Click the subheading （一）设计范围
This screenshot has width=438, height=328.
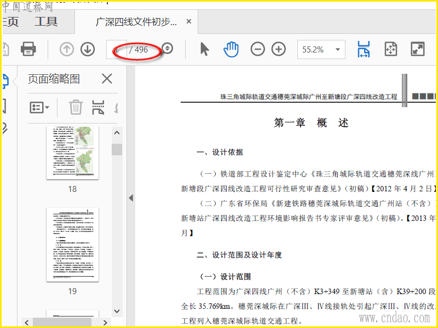226,277
